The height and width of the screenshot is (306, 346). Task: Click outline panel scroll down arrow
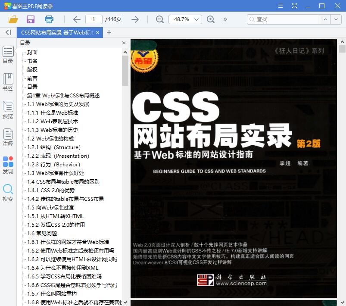pos(125,302)
